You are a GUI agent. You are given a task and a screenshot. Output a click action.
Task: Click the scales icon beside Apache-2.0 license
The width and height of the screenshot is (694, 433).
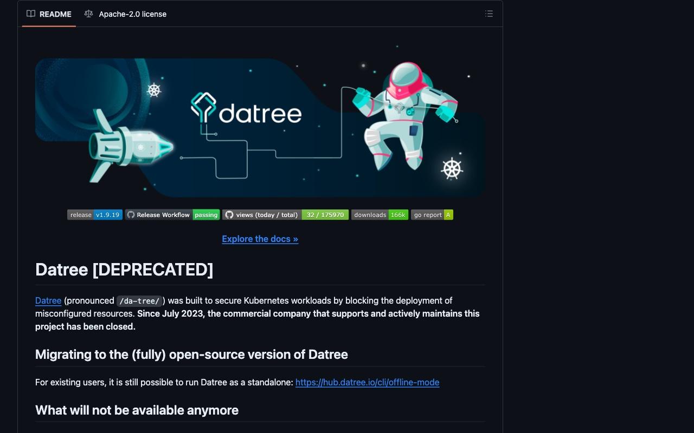click(x=88, y=14)
